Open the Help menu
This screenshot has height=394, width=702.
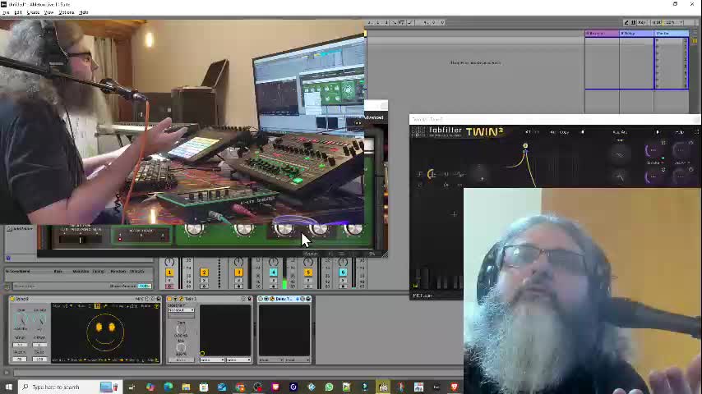point(84,12)
